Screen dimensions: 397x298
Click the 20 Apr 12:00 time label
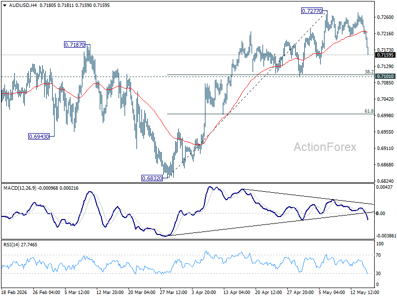point(268,293)
